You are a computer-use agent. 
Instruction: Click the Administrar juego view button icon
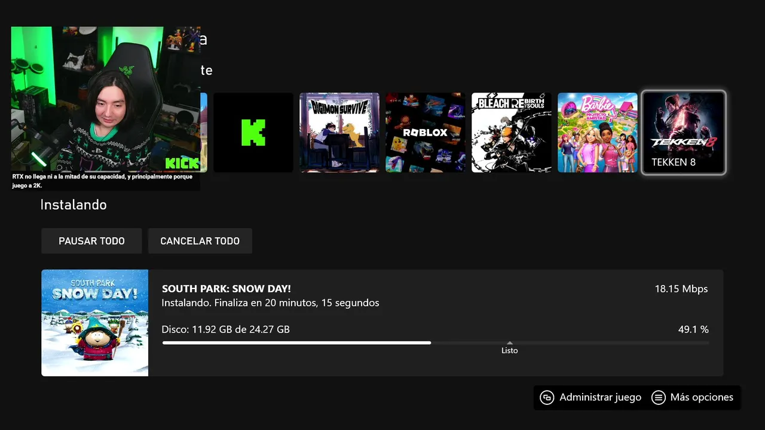(x=547, y=398)
